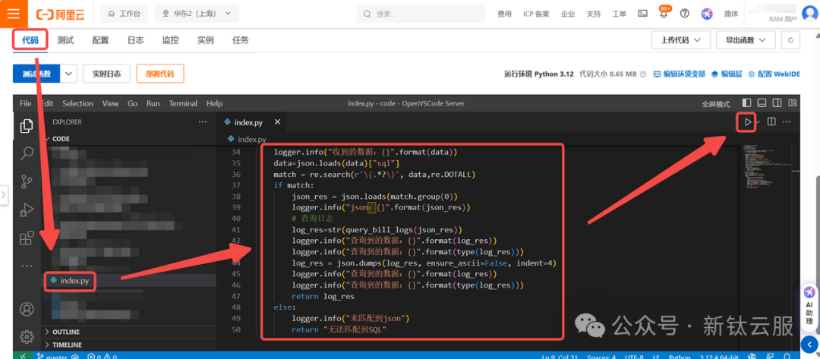Click the 部署代码 button

pyautogui.click(x=160, y=74)
